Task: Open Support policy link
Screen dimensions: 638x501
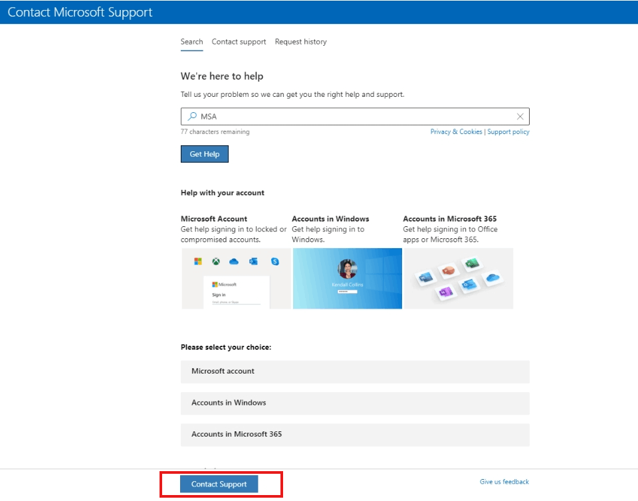Action: click(508, 131)
